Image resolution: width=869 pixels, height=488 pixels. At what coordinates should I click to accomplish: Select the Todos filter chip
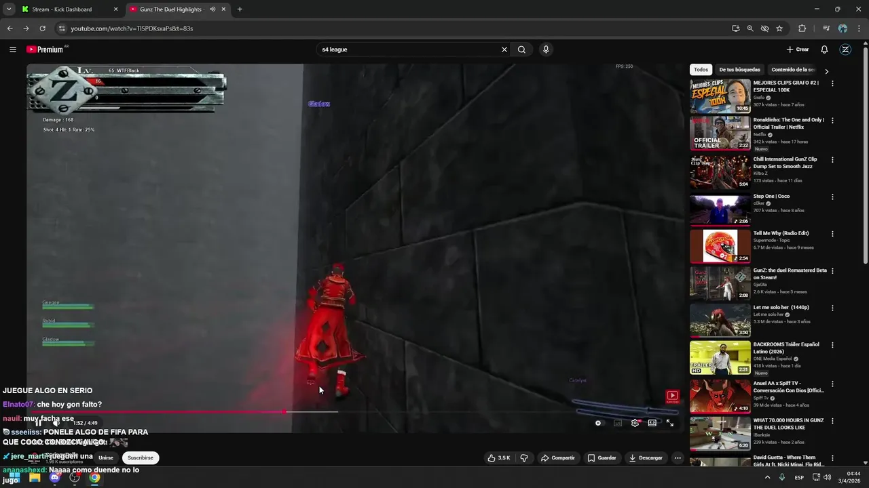point(701,70)
